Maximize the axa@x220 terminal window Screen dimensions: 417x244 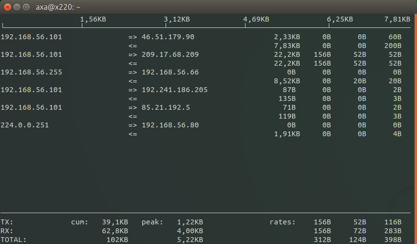(26, 7)
